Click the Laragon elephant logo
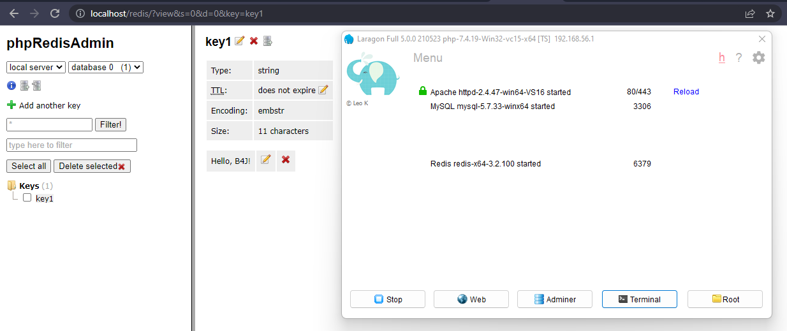The height and width of the screenshot is (331, 787). pos(372,73)
